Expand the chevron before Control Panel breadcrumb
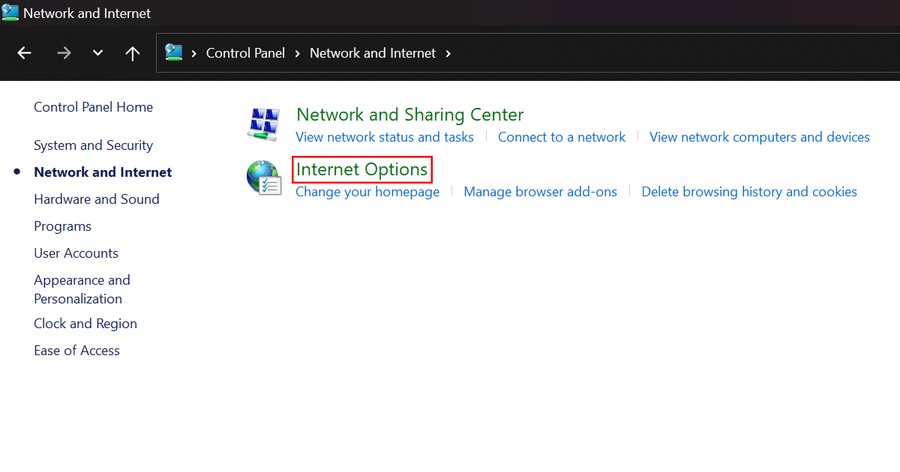This screenshot has height=472, width=900. pyautogui.click(x=194, y=53)
